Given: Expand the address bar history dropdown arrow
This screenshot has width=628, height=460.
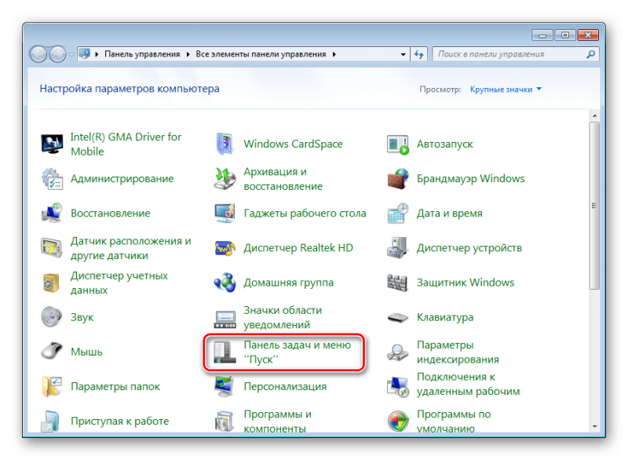Looking at the screenshot, I should click(403, 54).
